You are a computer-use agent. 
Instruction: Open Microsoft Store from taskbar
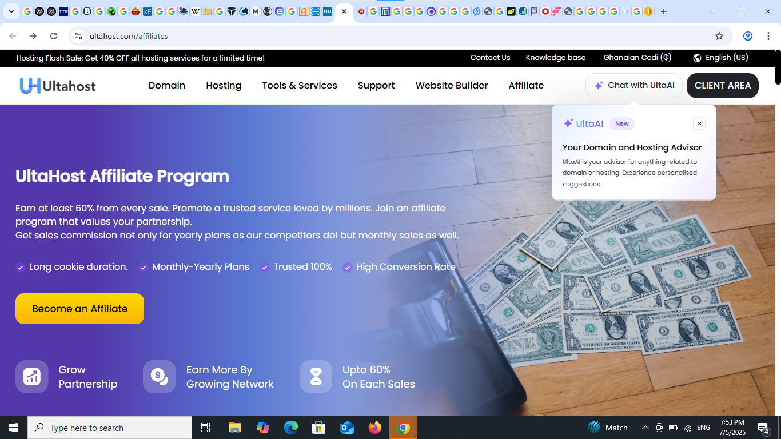[x=319, y=428]
